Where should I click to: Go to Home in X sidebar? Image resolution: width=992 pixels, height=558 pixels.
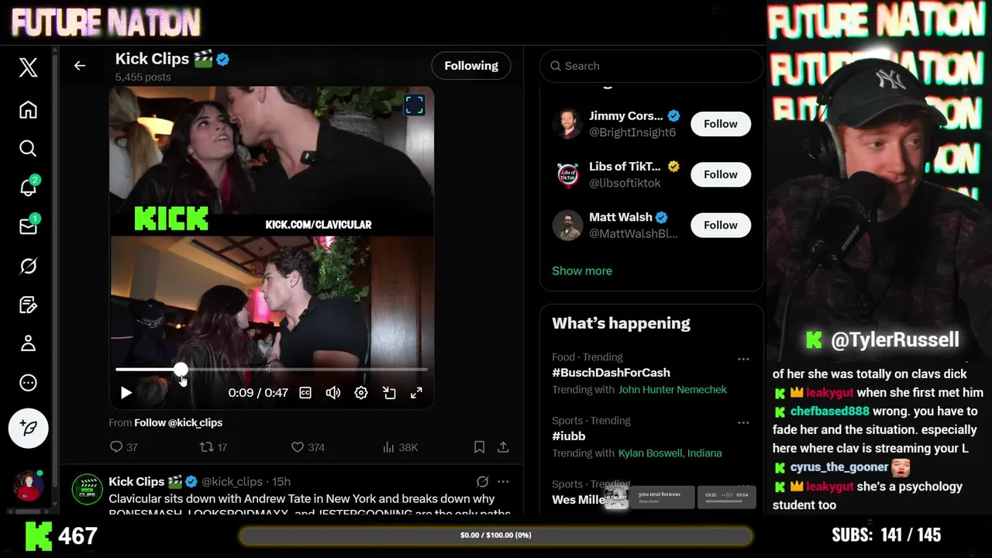coord(28,109)
